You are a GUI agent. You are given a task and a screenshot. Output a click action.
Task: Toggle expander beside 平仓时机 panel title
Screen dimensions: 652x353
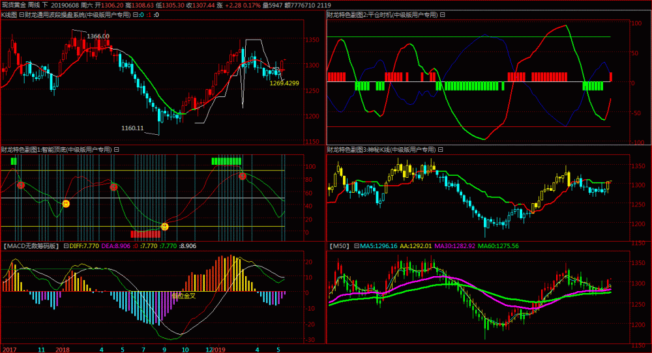click(x=443, y=15)
